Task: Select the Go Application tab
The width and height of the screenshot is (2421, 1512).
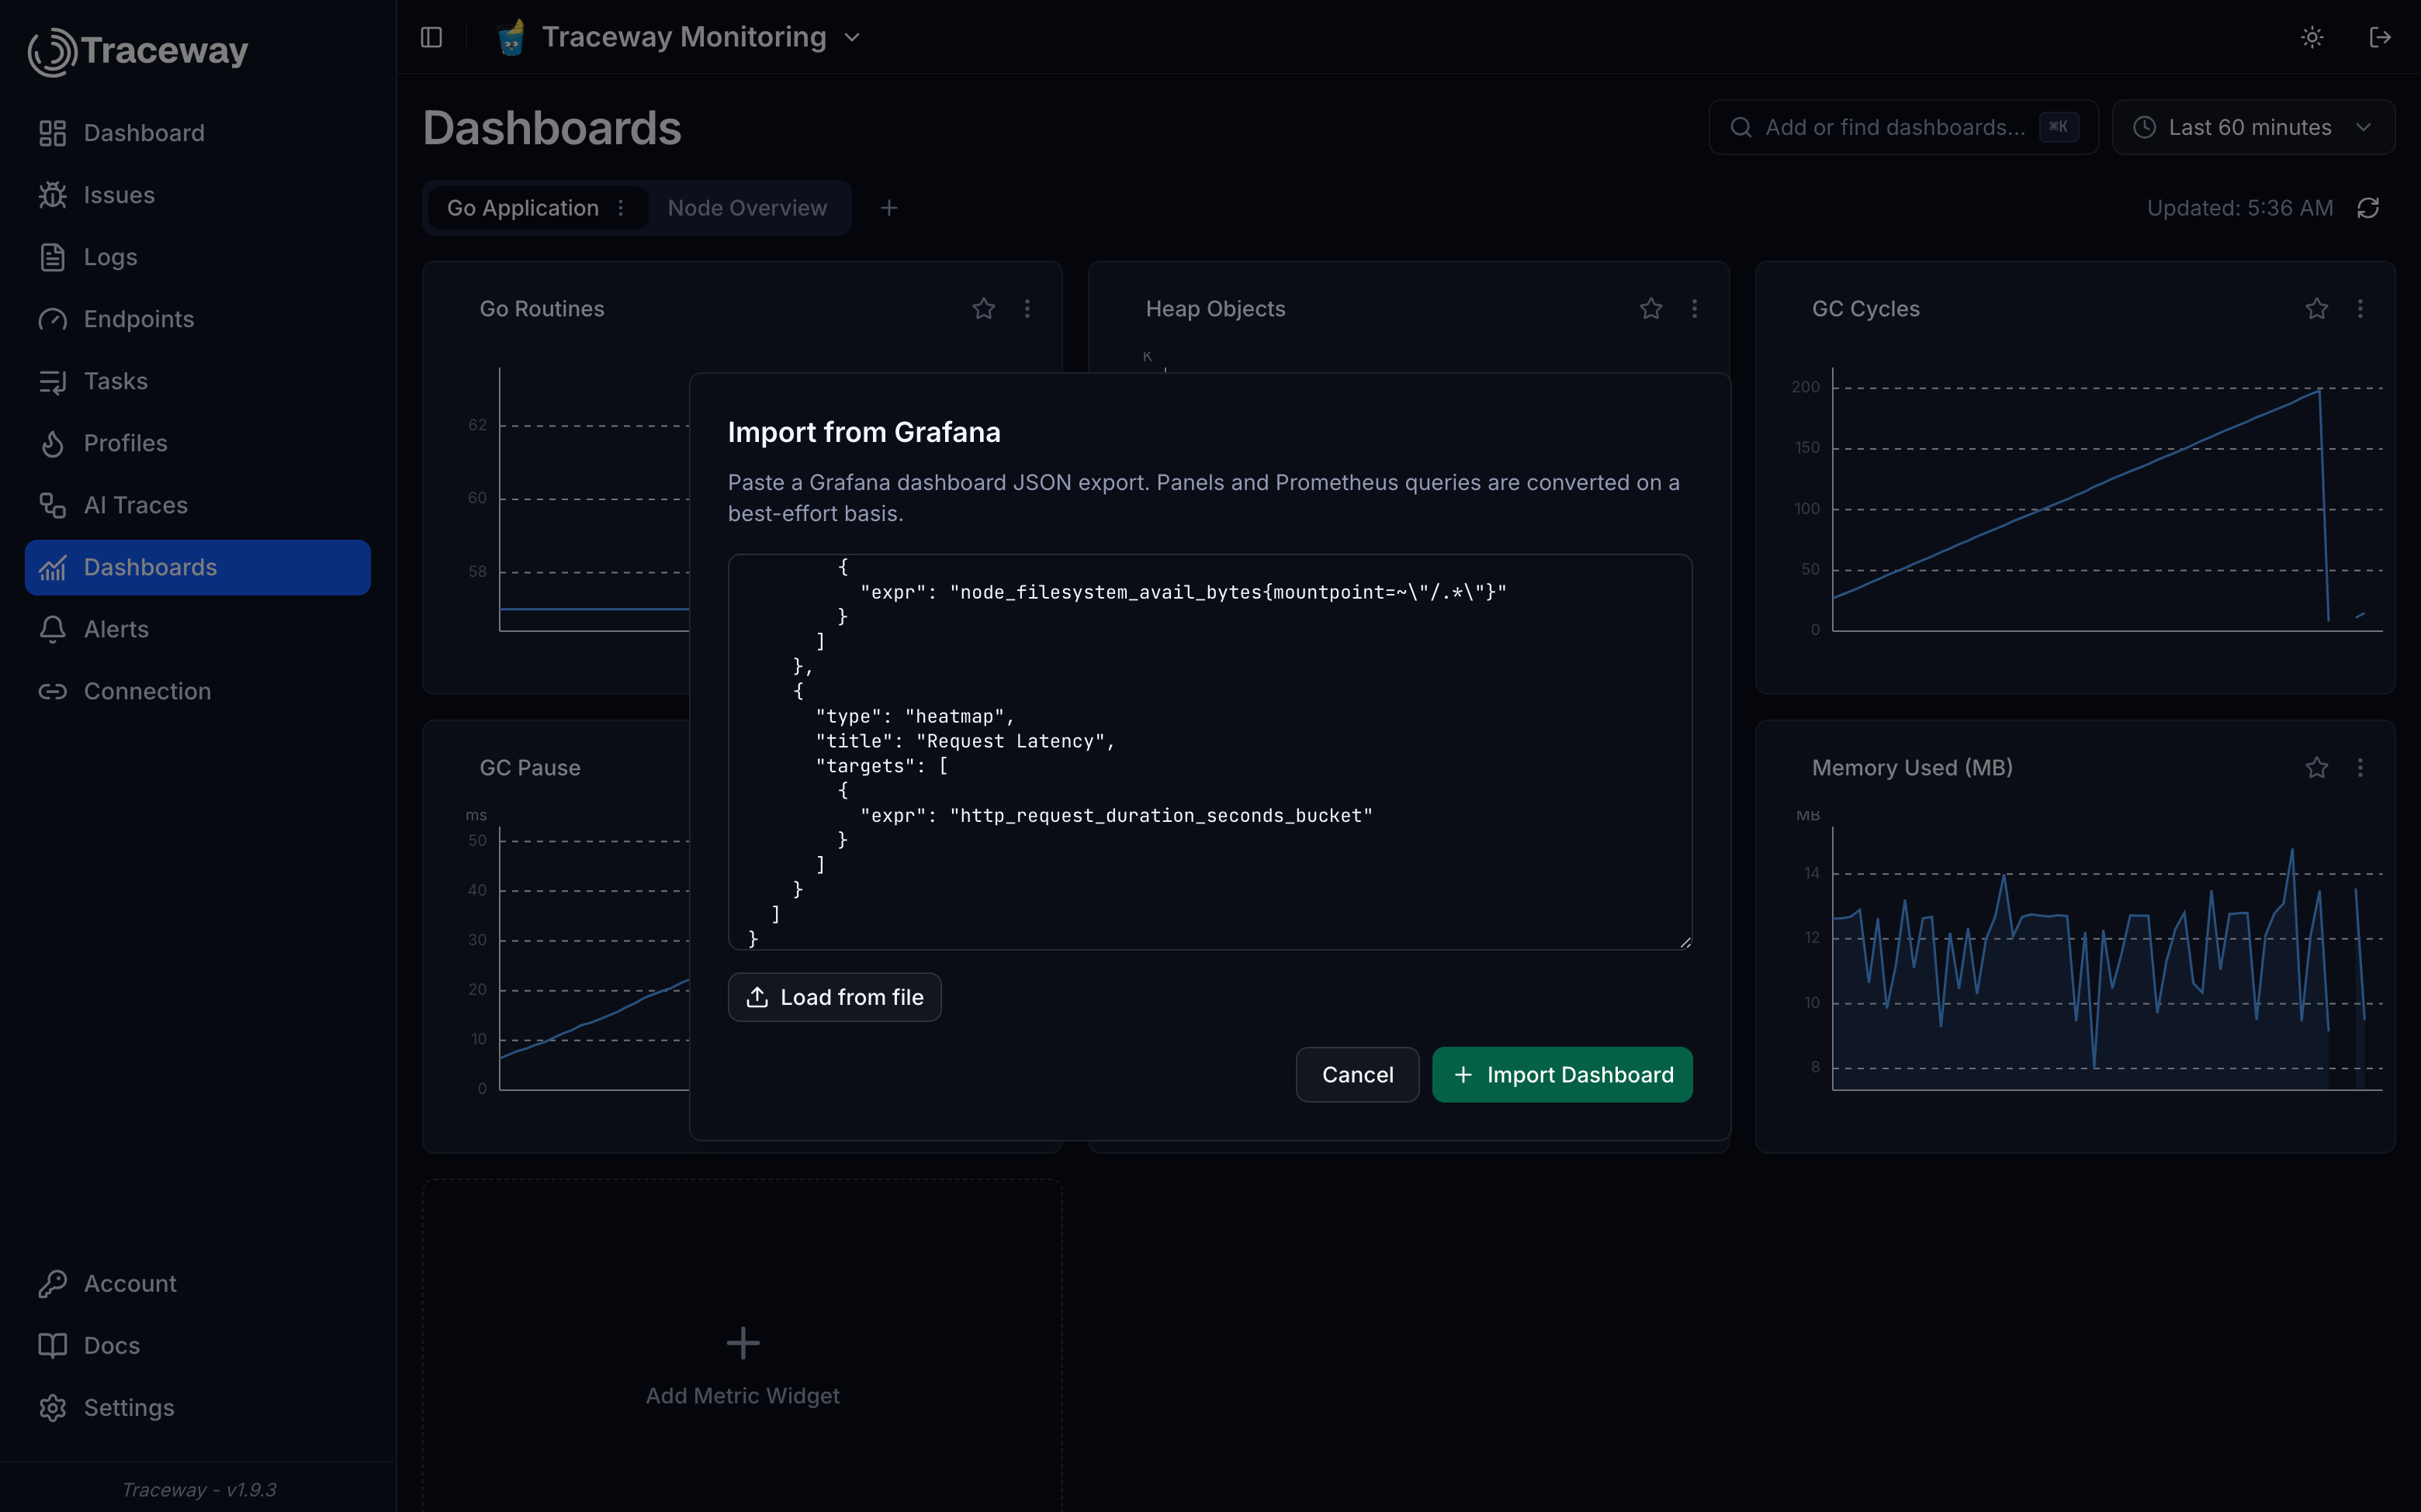Action: point(522,208)
